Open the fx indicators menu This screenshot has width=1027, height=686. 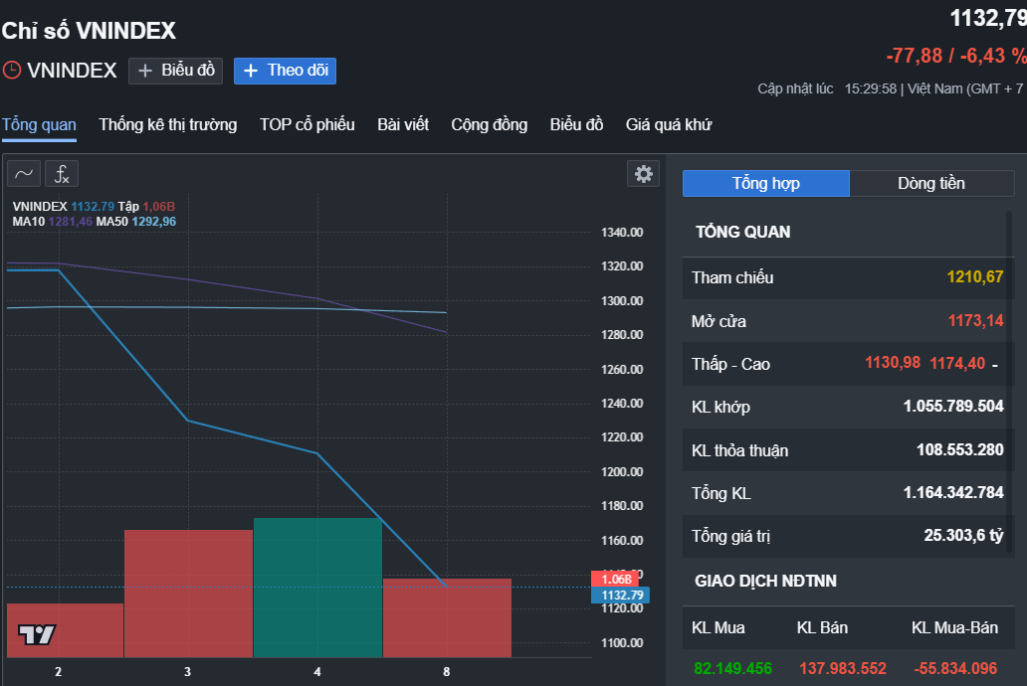pyautogui.click(x=62, y=174)
